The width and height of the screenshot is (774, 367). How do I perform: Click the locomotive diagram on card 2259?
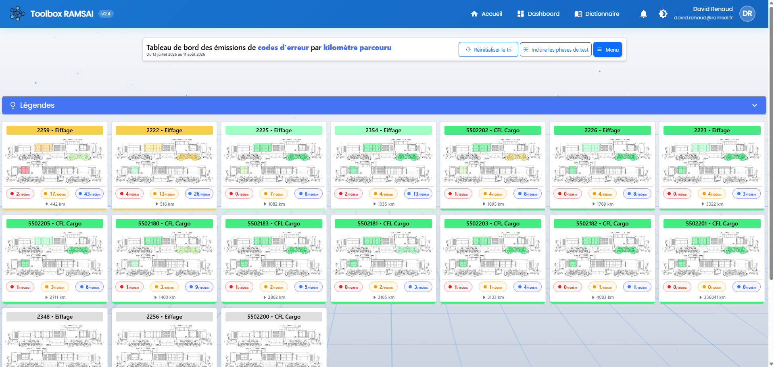(55, 161)
